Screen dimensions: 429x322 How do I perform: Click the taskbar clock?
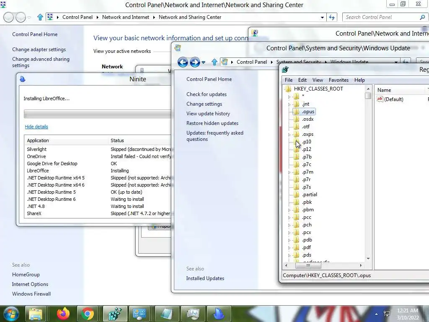[x=408, y=314]
